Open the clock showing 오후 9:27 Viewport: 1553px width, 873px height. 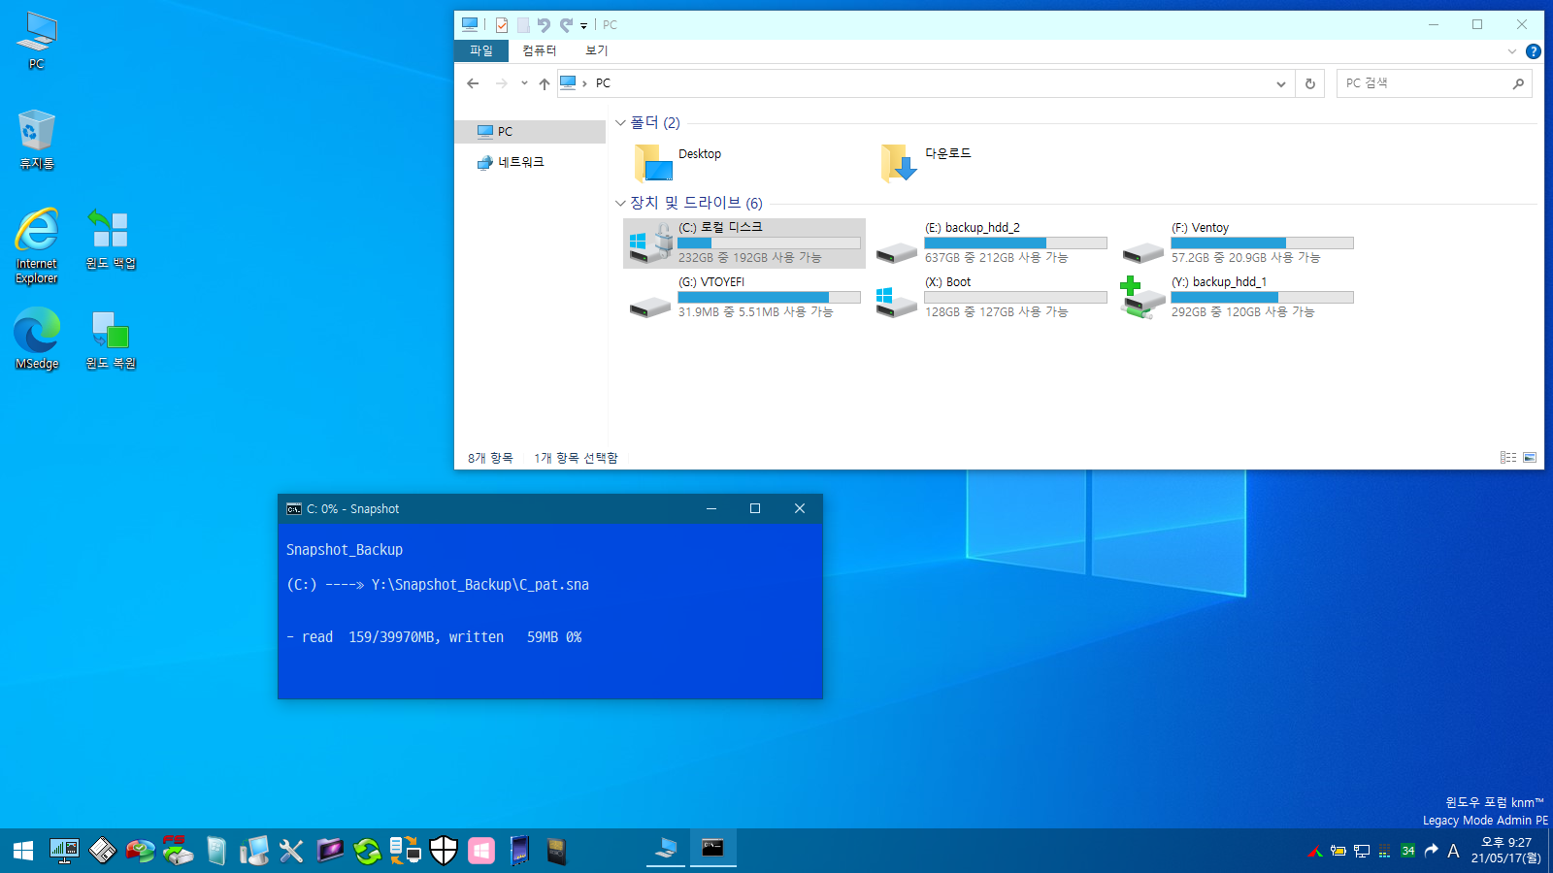pyautogui.click(x=1505, y=851)
